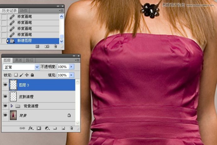Create new document from current state

pyautogui.click(x=37, y=46)
